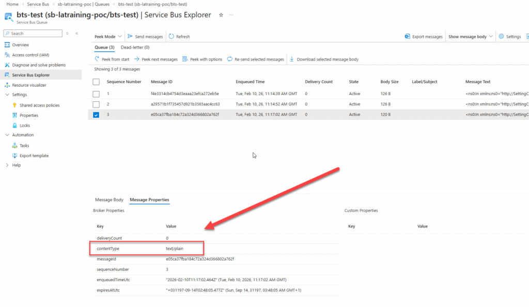Screen dimensions: 529x307
Task: Click inside the sidebar Search field
Action: (32, 33)
